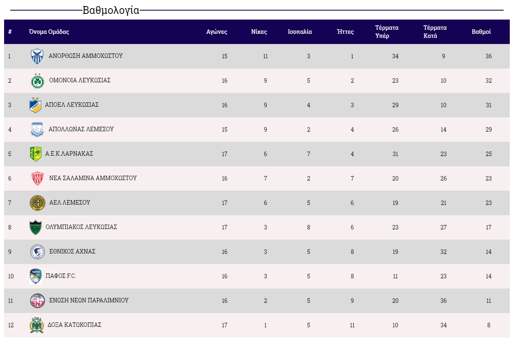Click the Ethnikos Achnas round blue logo
Viewport: 511px width, 346px height.
point(37,252)
